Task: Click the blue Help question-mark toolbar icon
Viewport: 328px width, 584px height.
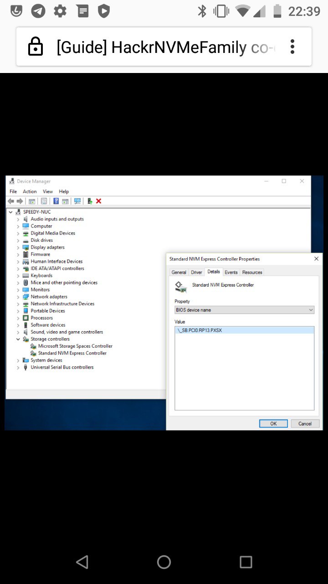Action: pos(56,201)
